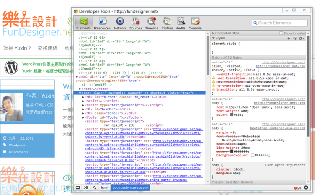Viewport: 315px width, 195px height.
Task: Click the #333333 color swatch
Action: pos(231,151)
